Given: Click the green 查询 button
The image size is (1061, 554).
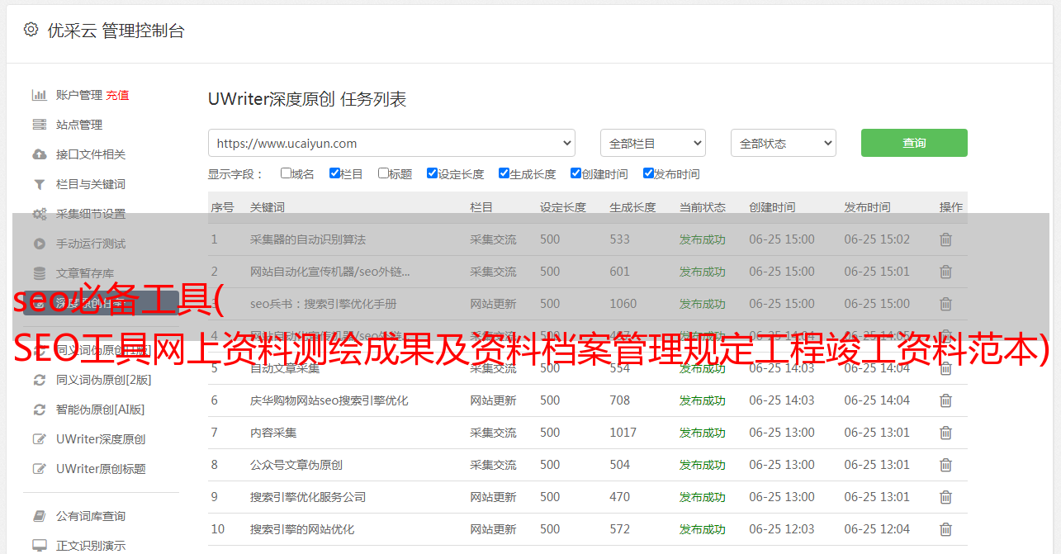Looking at the screenshot, I should tap(914, 143).
